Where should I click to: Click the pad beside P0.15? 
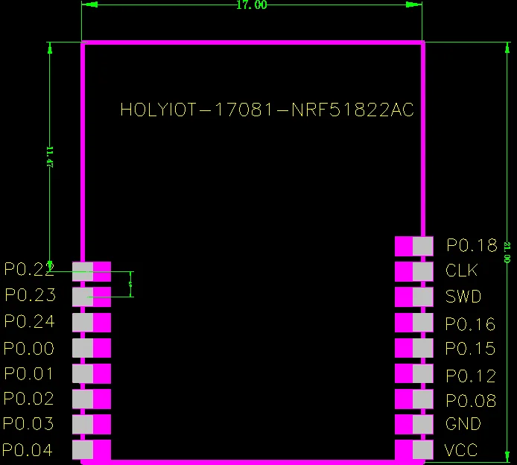click(414, 348)
